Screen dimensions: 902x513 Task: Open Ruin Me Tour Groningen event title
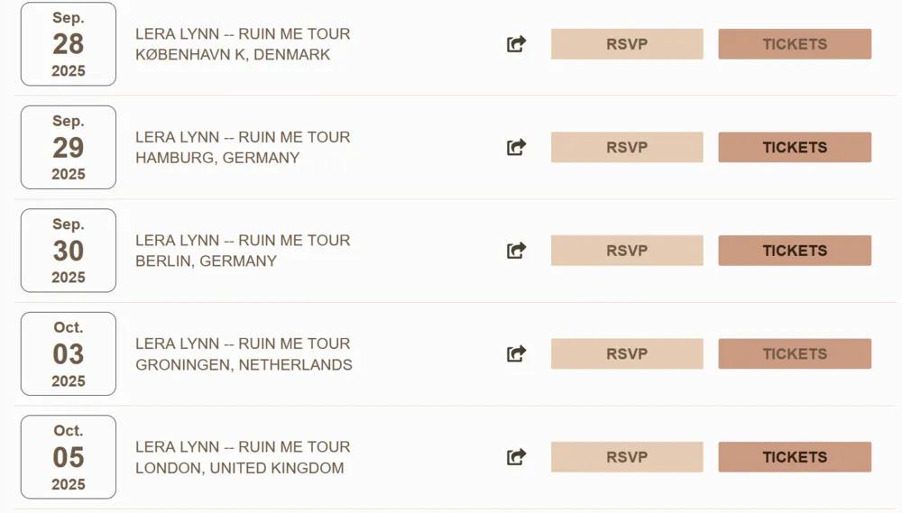click(243, 344)
